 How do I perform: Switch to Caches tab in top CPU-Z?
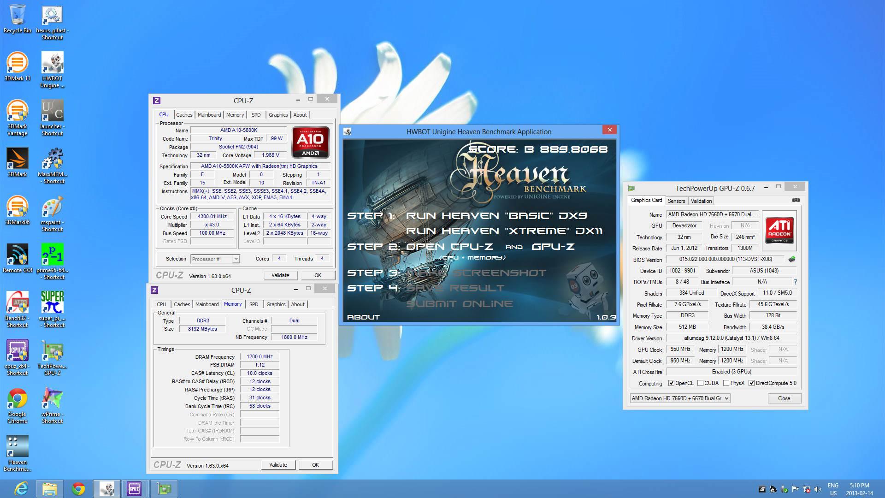tap(184, 115)
